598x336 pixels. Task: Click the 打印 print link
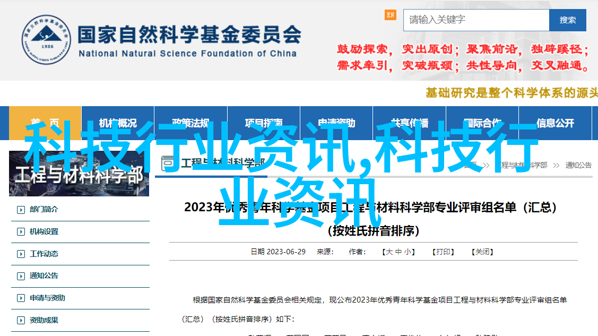pos(444,252)
